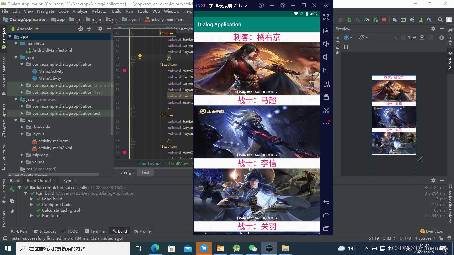Image resolution: width=454 pixels, height=255 pixels.
Task: Click locate target icon in Project panel
Action: [x=80, y=29]
